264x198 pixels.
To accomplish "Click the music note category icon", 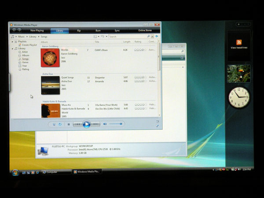I will coord(12,37).
